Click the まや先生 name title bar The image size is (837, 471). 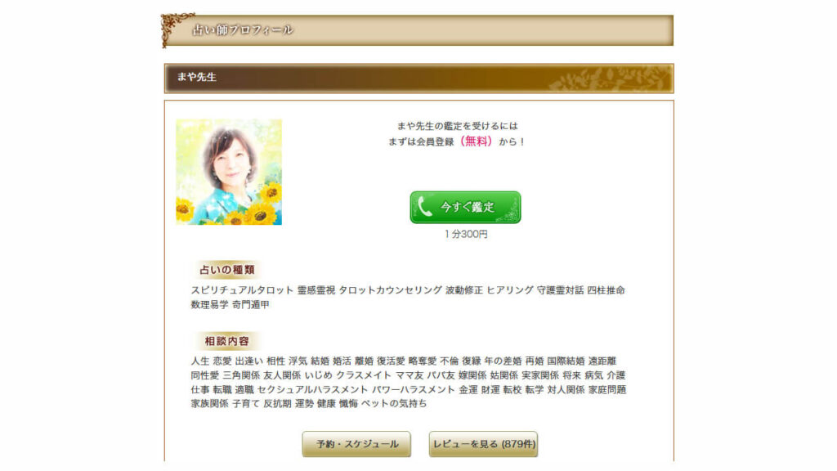click(419, 78)
